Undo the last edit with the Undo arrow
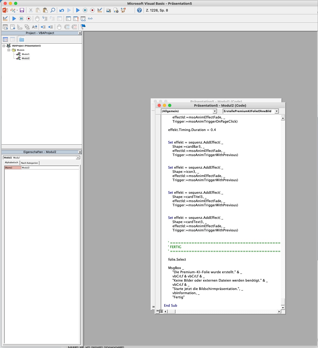Screen dimensions: 318x348 tap(62, 10)
